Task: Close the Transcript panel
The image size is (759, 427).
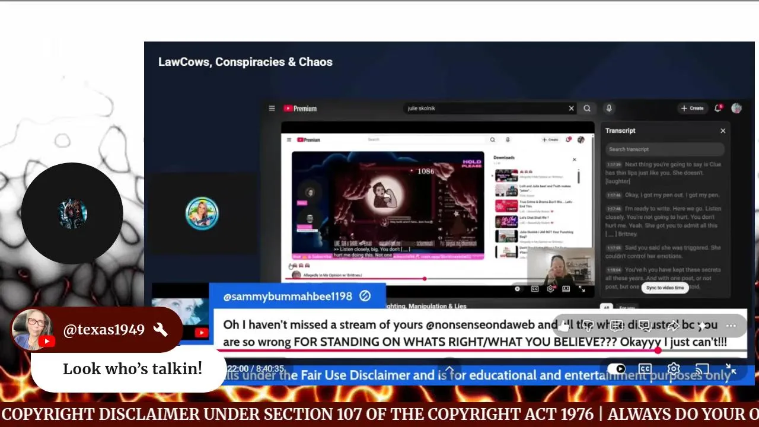Action: click(723, 130)
